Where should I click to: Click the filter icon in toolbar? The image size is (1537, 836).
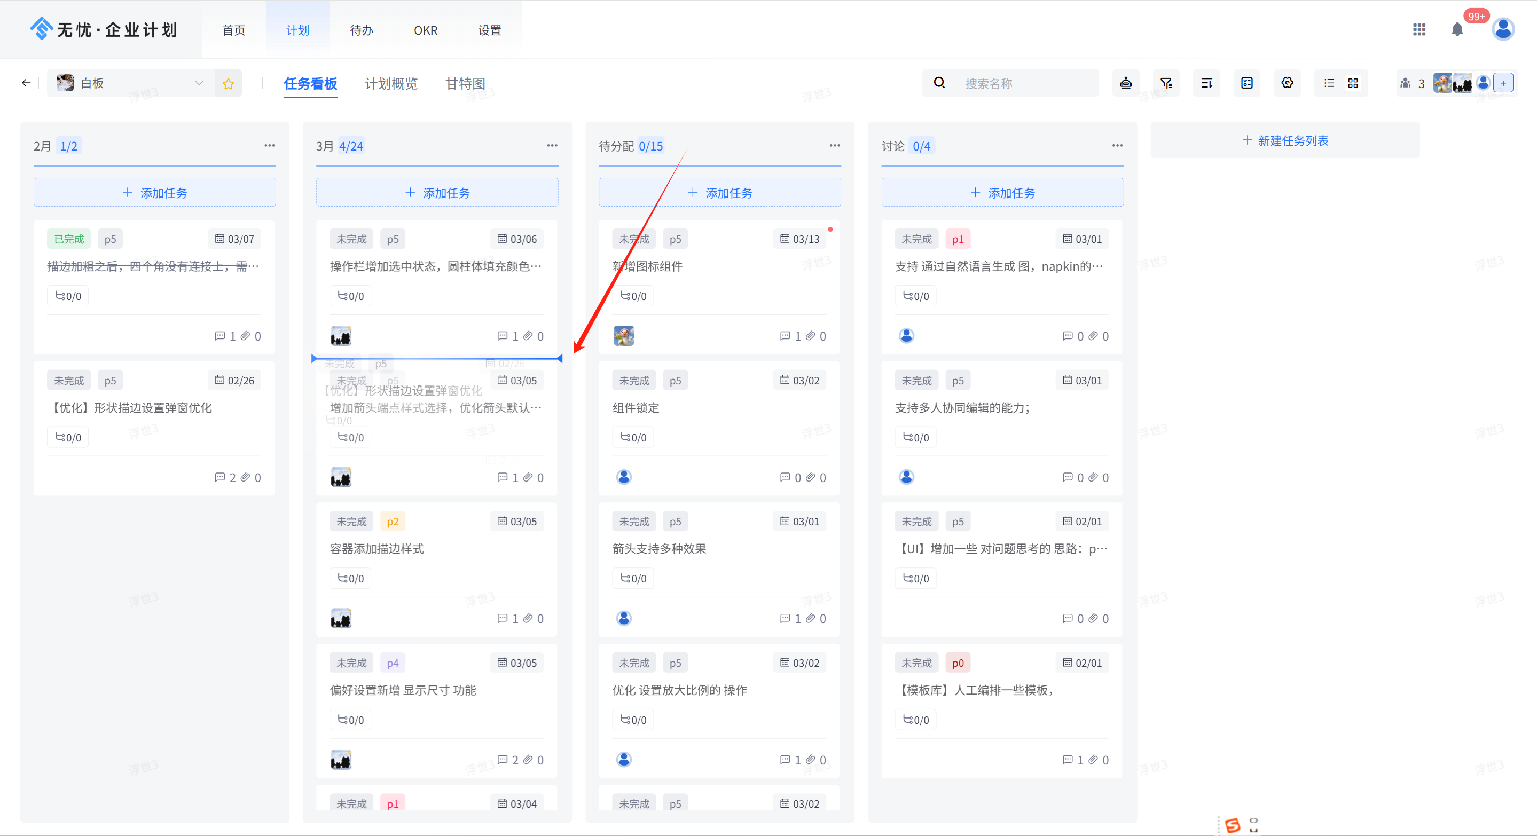[x=1166, y=83]
